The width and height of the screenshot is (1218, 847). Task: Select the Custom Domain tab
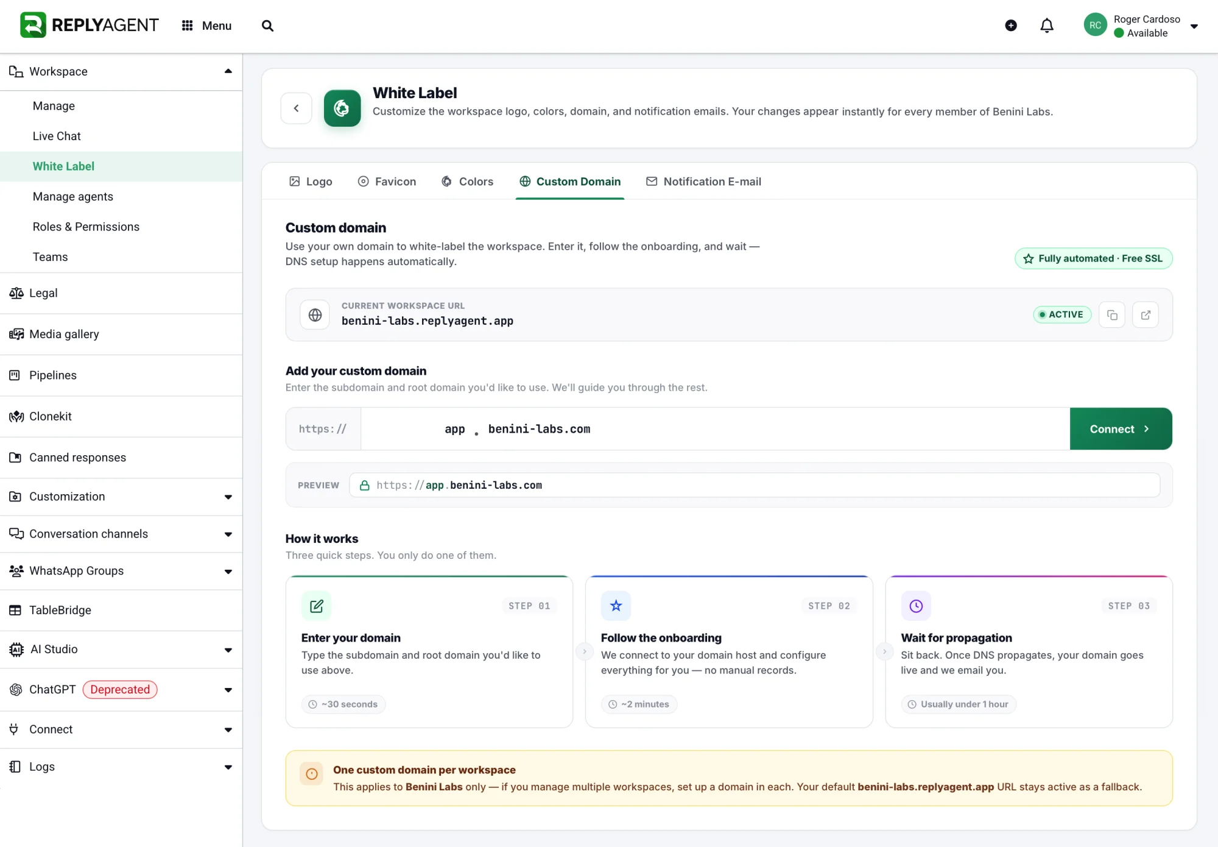pos(570,182)
